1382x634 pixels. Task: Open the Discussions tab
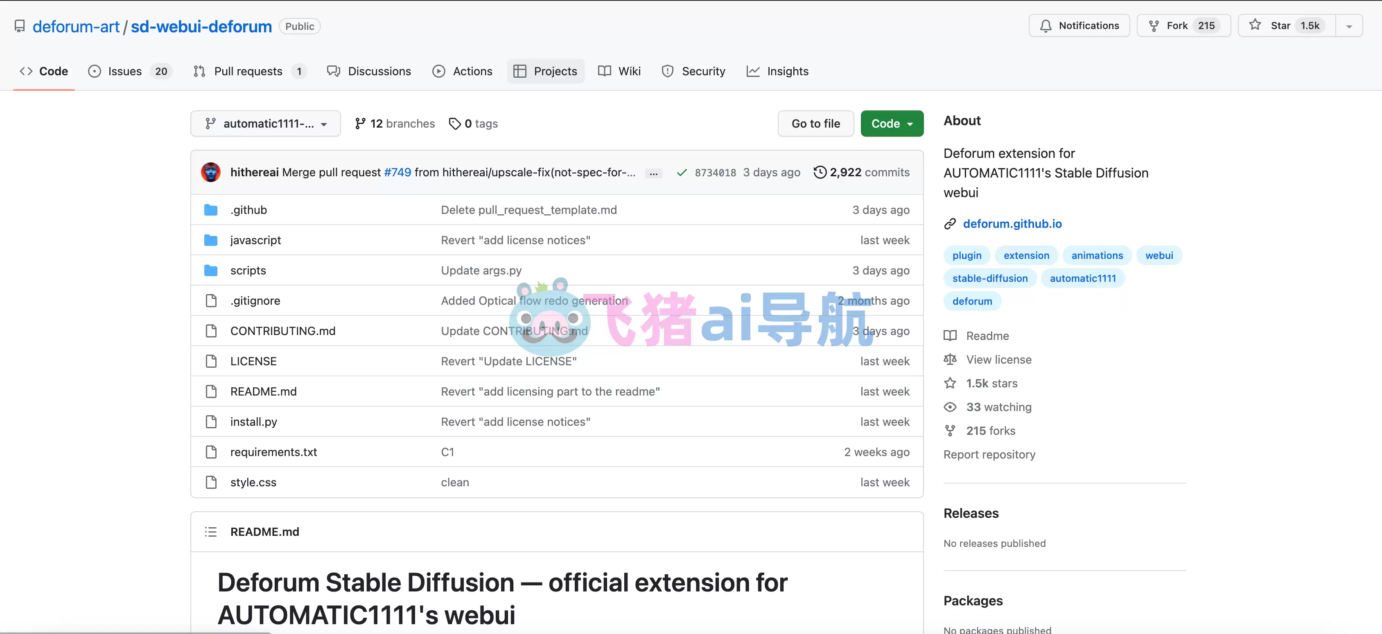(x=369, y=71)
